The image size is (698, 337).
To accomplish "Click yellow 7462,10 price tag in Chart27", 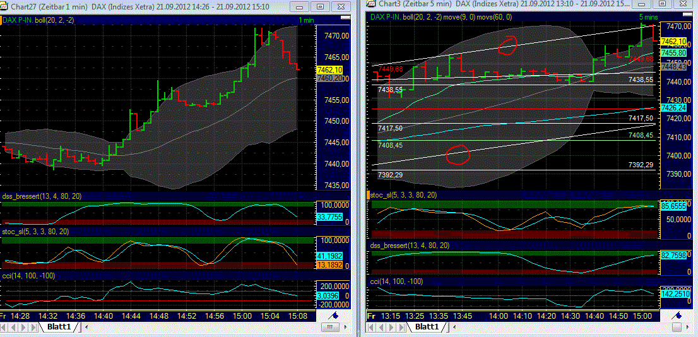I will click(329, 70).
